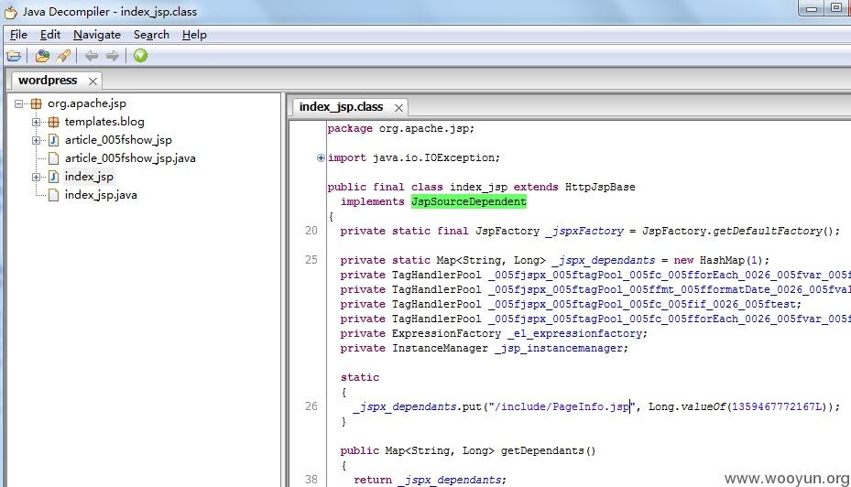
Task: Expand the article_005fshow_jsp class node
Action: coord(36,140)
